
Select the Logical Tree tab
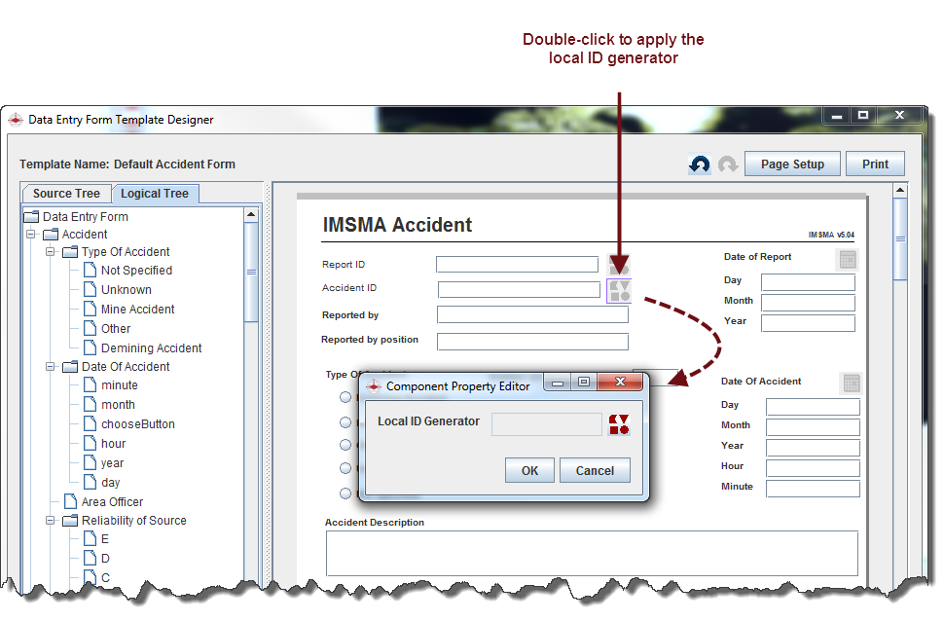coord(155,194)
